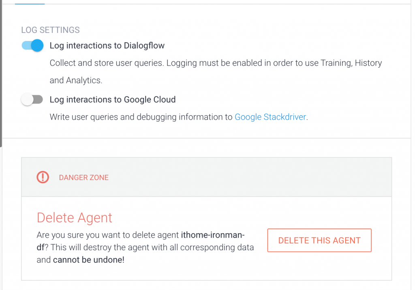
Task: Disable Log interactions to Dialogflow switch
Action: [32, 45]
